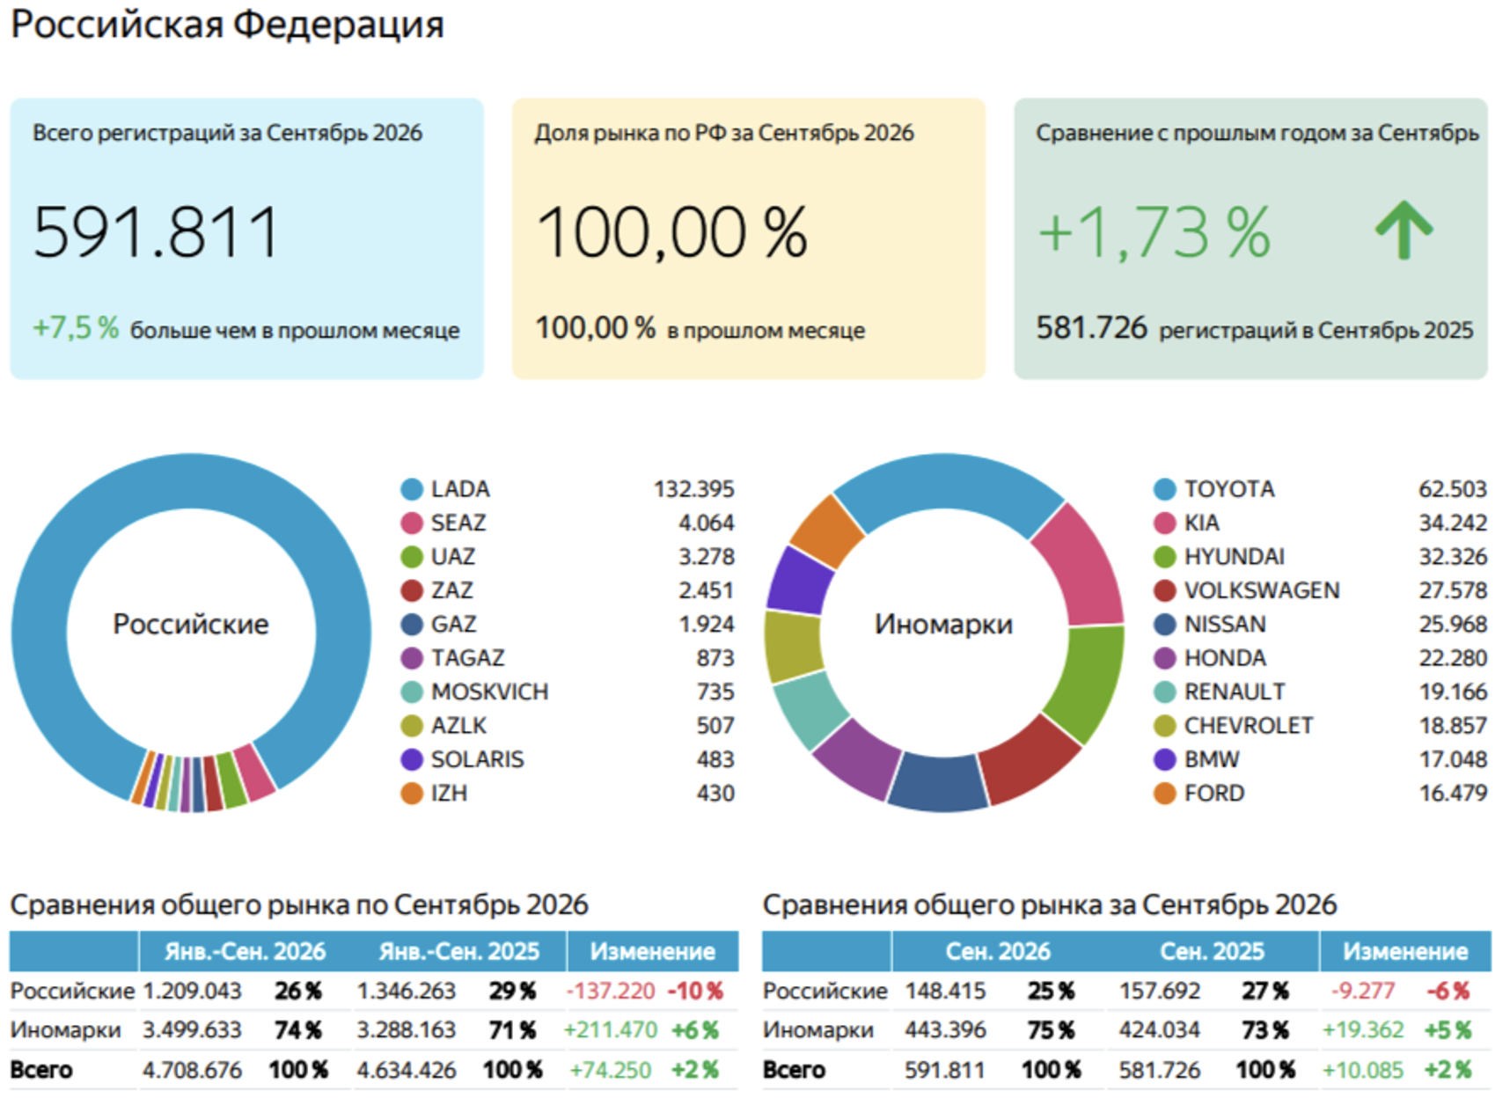1510x1098 pixels.
Task: Click the ZAZ legend entry
Action: coord(568,590)
